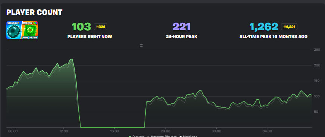Click the ALL-TIME PEAK 16 MONTHS AGO label

click(x=274, y=37)
